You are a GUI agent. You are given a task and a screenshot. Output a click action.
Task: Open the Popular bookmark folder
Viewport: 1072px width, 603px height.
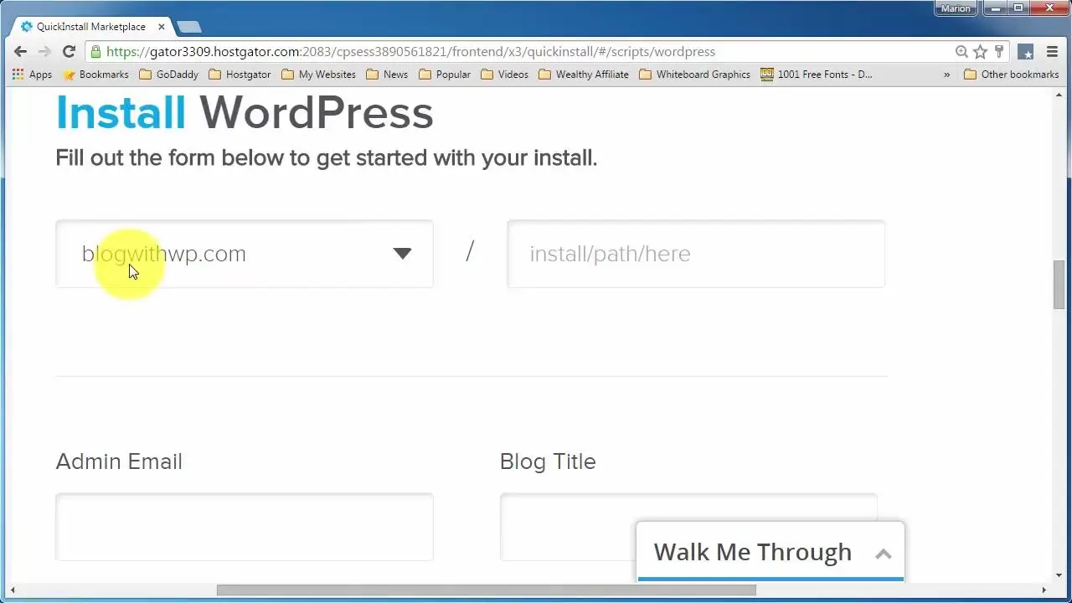pyautogui.click(x=445, y=75)
